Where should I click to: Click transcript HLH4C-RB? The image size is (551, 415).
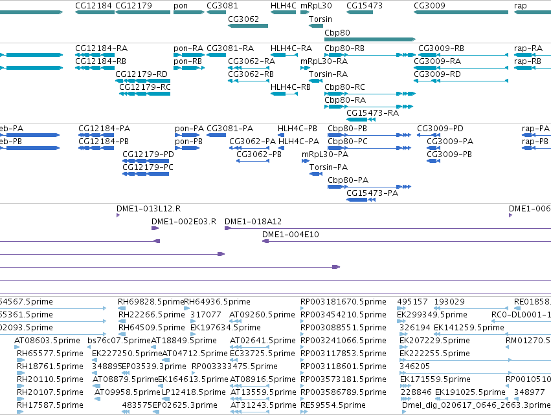(291, 87)
